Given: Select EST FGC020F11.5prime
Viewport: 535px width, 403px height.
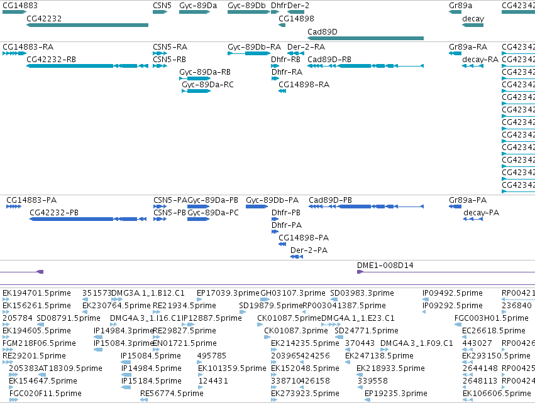Looking at the screenshot, I should tap(45, 394).
